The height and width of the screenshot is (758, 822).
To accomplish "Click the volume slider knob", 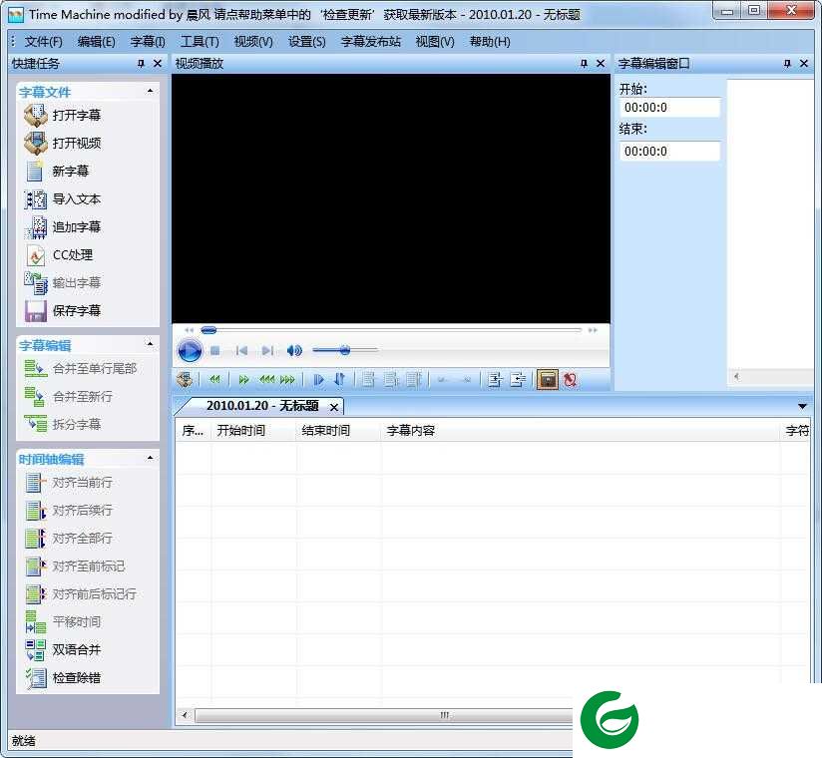I will 344,350.
